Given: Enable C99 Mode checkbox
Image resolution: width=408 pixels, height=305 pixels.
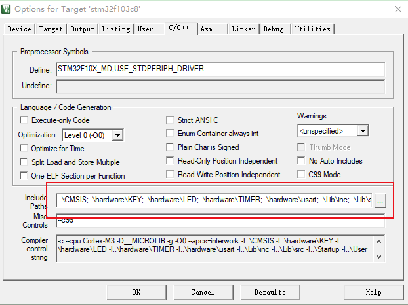Looking at the screenshot, I should click(x=301, y=175).
